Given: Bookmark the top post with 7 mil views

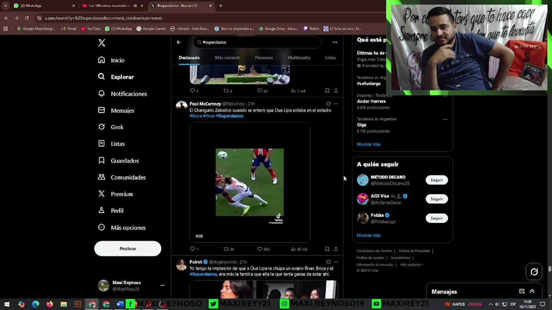Looking at the screenshot, I should point(327,91).
